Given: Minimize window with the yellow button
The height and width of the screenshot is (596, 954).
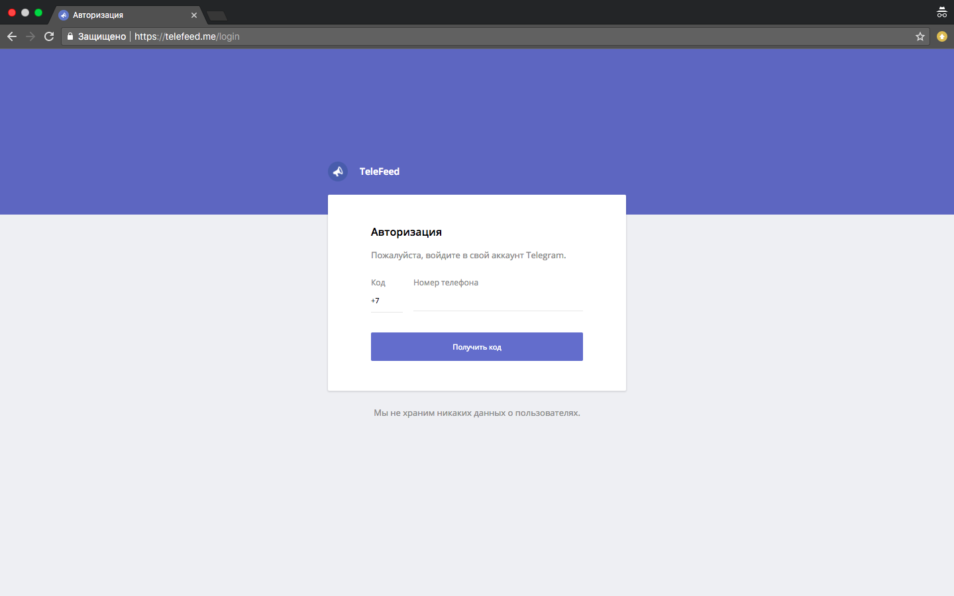Looking at the screenshot, I should point(25,13).
